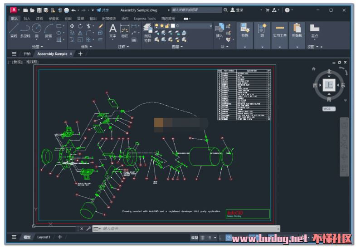Switch to the 注释 Annotate ribbon tab
Viewport: 356px width, 248px height.
(x=39, y=19)
